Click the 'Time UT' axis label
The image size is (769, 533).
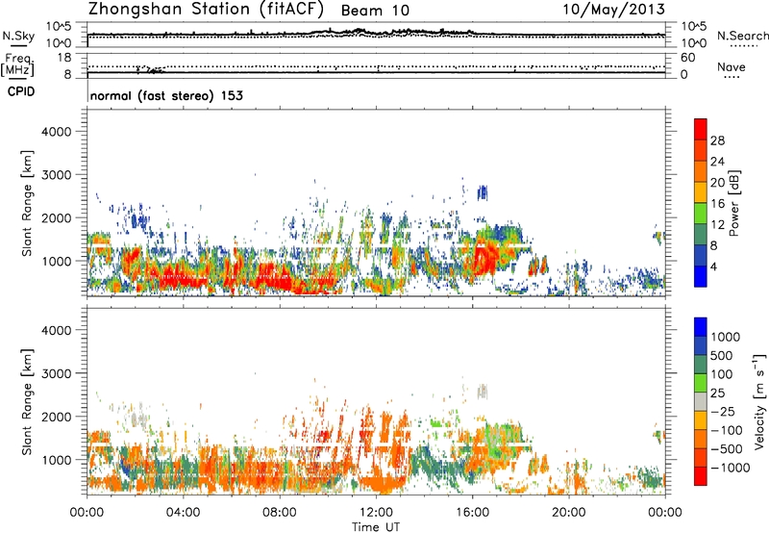click(x=376, y=527)
